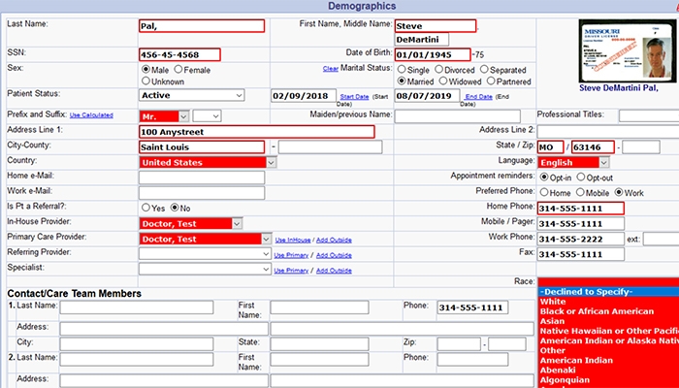Choose Opt-out for appointment reminders
The width and height of the screenshot is (679, 388).
click(x=581, y=177)
